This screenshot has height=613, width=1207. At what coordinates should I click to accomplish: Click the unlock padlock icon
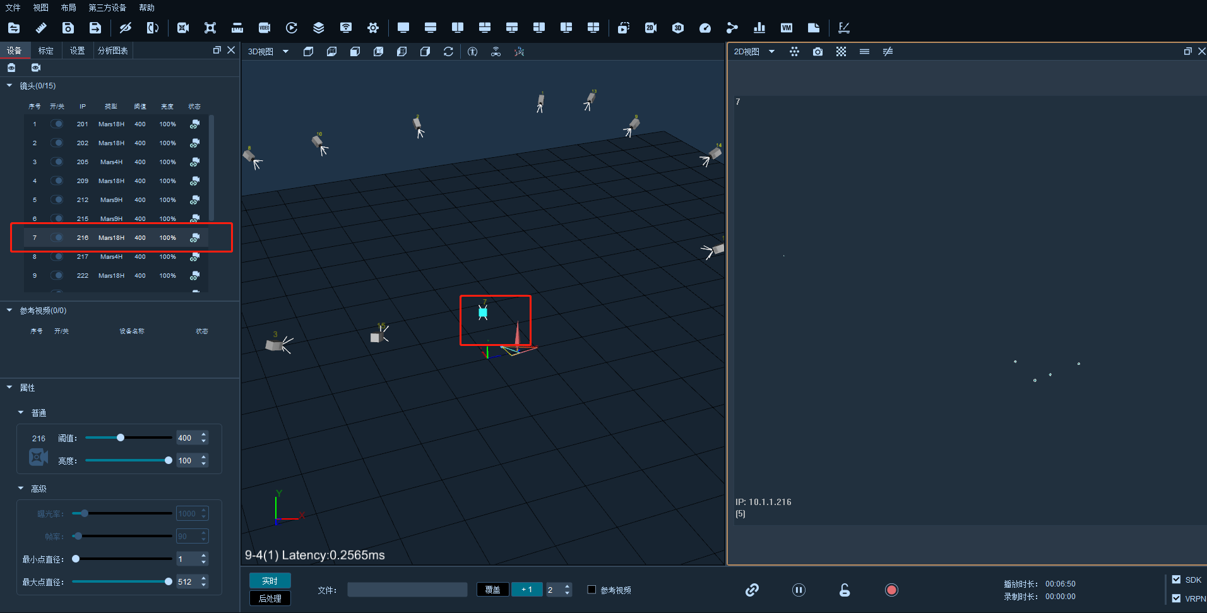point(845,590)
